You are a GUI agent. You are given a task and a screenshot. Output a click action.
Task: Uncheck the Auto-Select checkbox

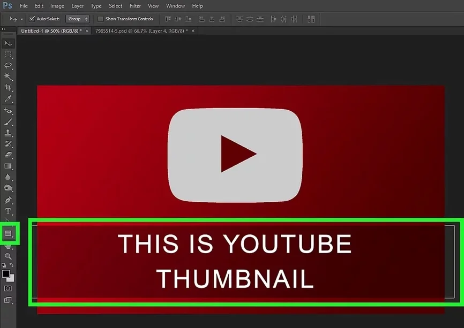coord(32,19)
